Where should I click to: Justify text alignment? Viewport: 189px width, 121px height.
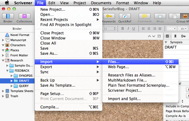tap(160, 28)
